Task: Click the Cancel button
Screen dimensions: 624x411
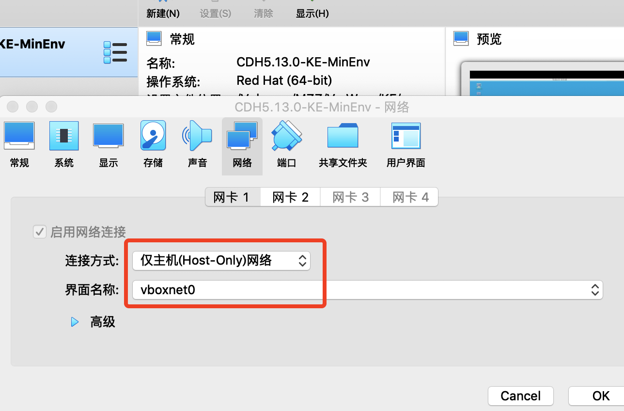Action: click(521, 396)
